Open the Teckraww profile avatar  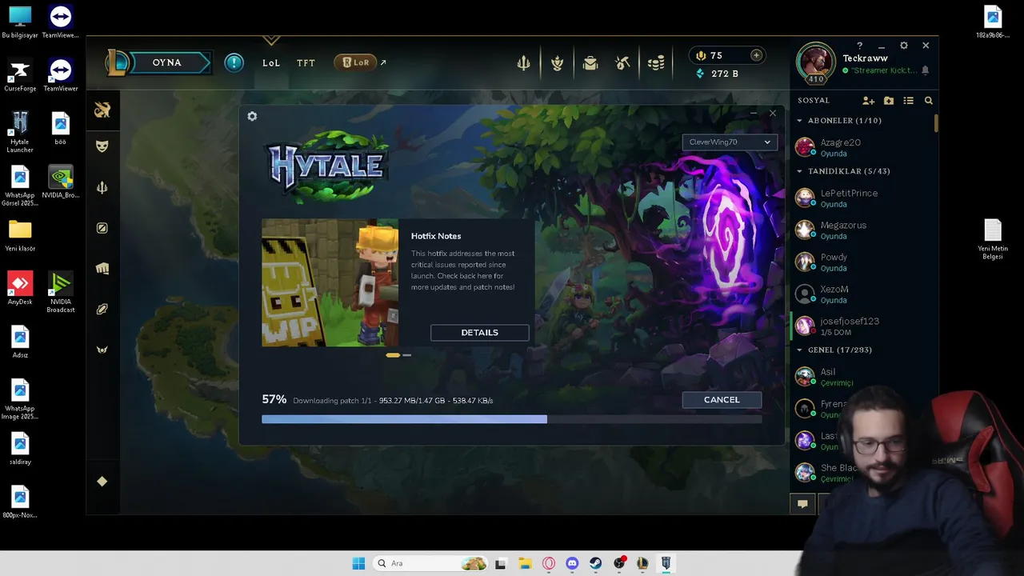coord(815,63)
